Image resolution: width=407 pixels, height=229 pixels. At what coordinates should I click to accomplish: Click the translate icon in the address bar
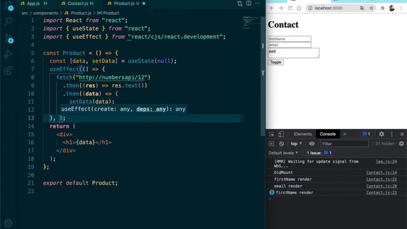(x=362, y=8)
